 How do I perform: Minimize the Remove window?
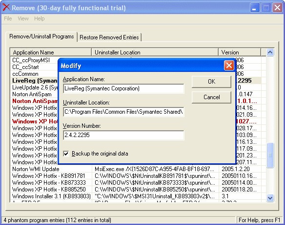click(x=254, y=8)
